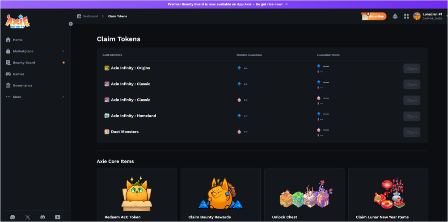Click the Lunacian #1 username text
Viewport: 448px width, 222px height.
click(x=432, y=14)
